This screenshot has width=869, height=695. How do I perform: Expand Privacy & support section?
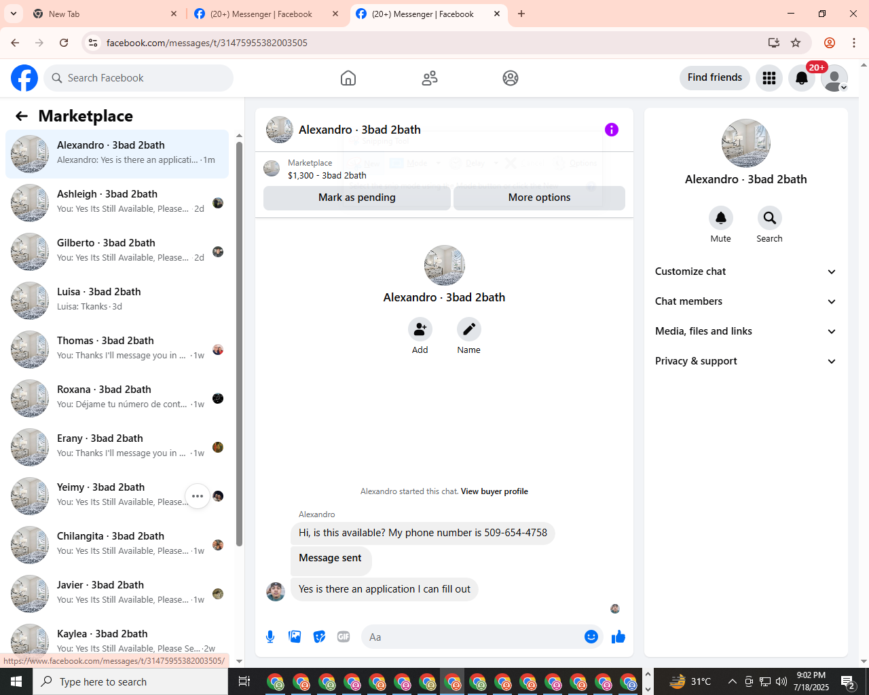click(745, 361)
